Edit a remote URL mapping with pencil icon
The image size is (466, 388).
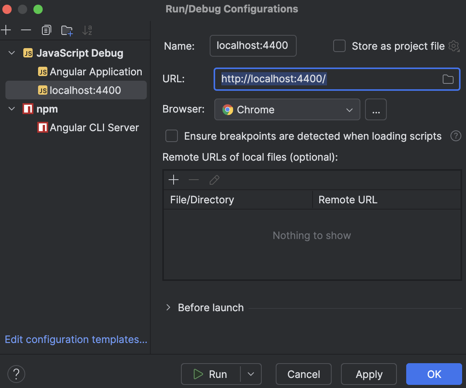[214, 180]
